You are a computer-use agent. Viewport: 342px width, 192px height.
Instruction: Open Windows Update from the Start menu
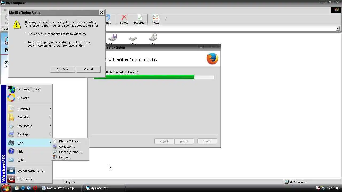[x=29, y=89]
